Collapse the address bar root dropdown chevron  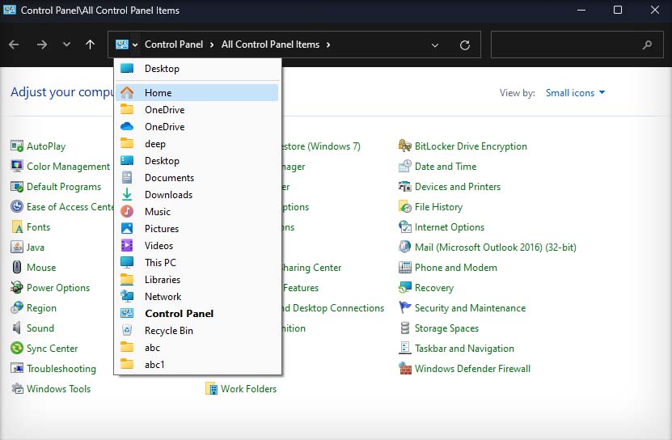tap(135, 44)
